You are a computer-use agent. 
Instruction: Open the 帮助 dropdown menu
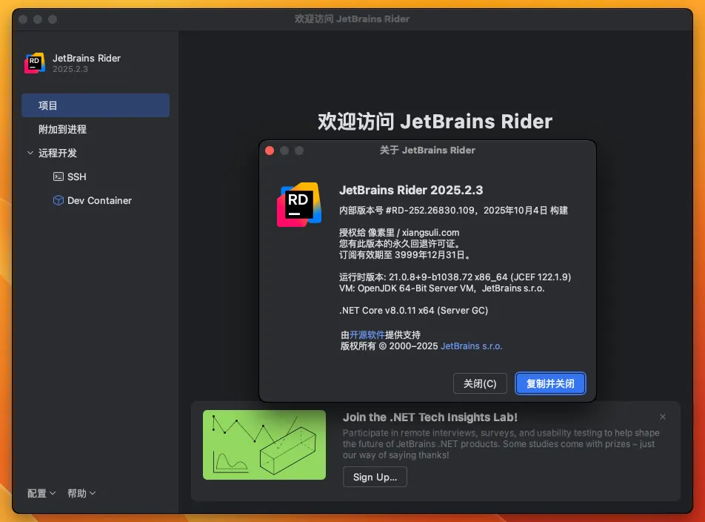click(x=81, y=493)
